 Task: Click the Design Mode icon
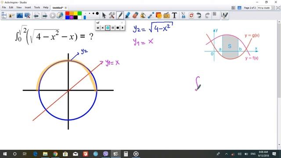pos(215,14)
